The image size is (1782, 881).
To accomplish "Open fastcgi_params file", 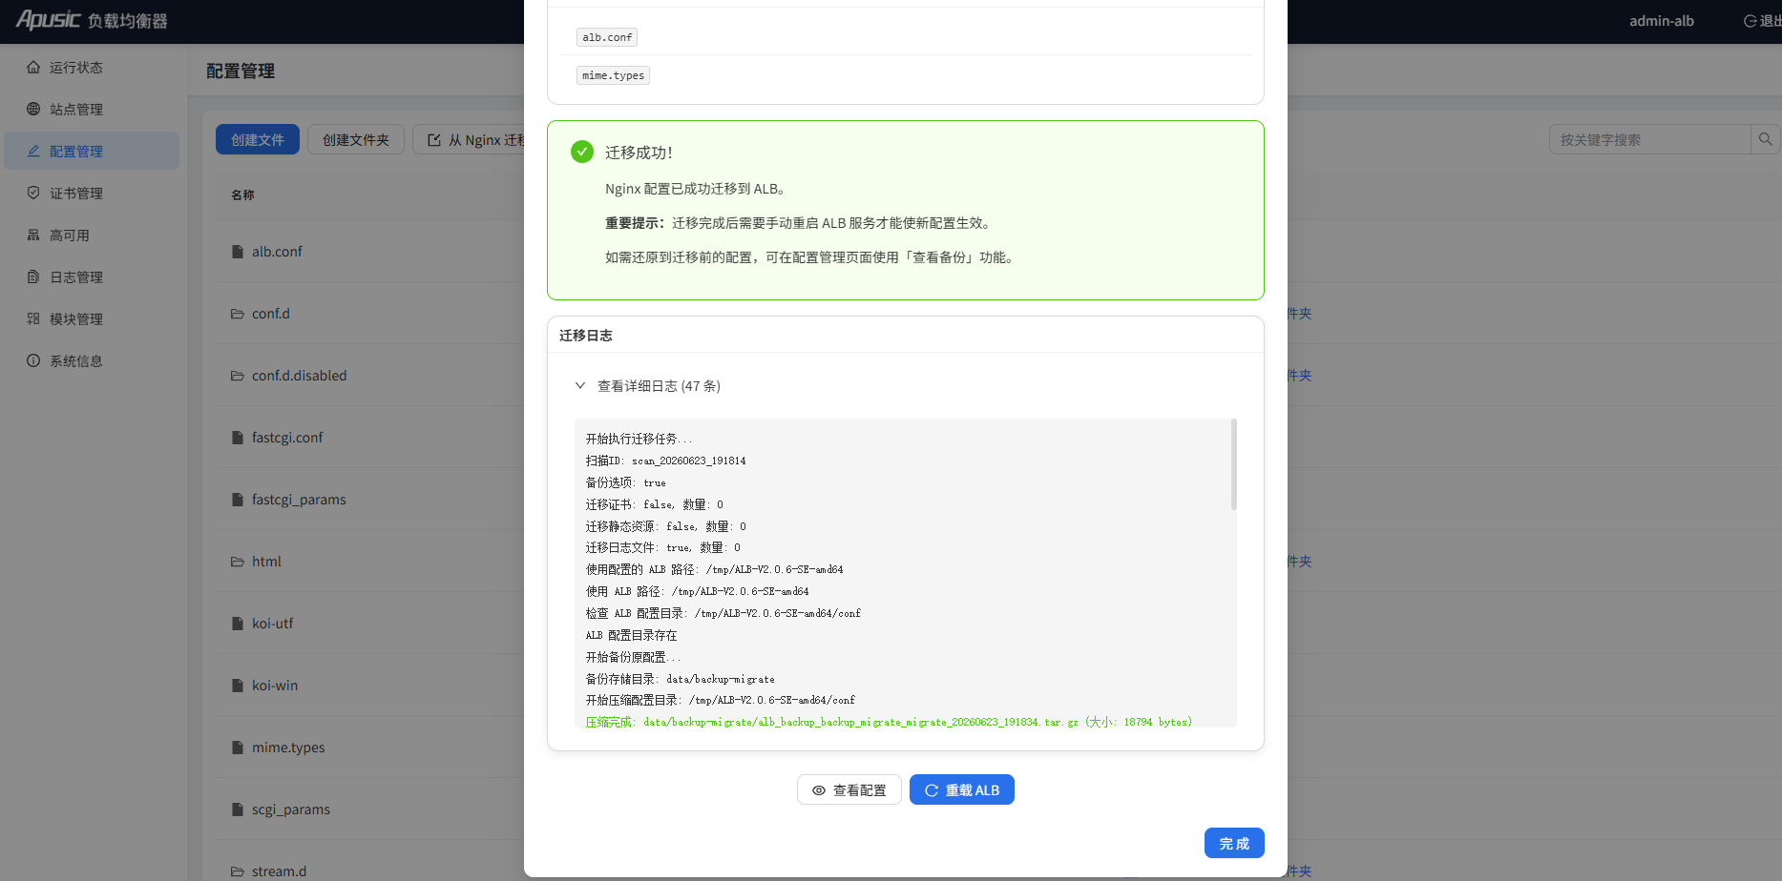I will point(299,500).
